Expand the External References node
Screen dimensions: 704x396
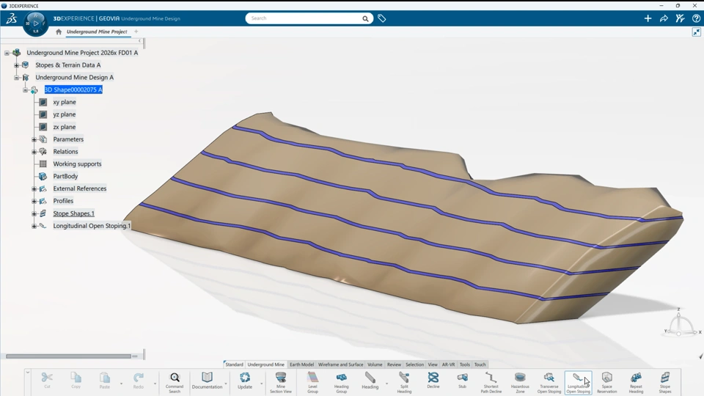click(34, 189)
